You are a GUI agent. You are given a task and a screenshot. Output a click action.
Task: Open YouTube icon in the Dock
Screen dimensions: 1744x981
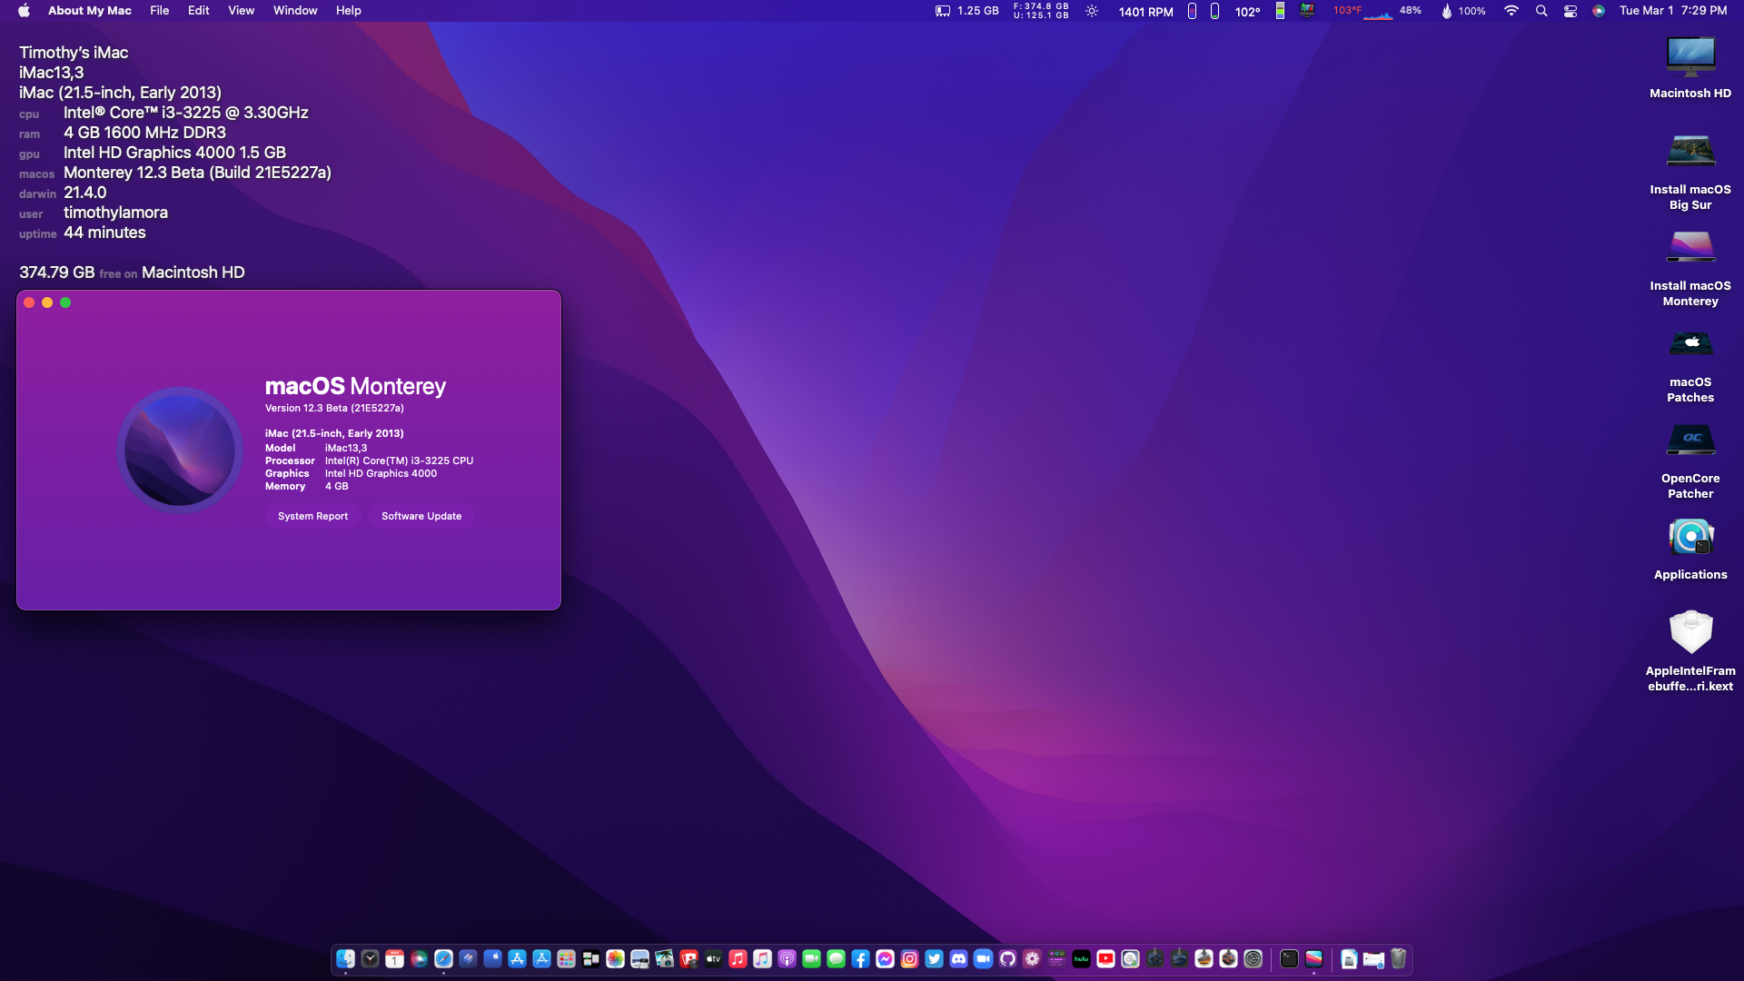[1106, 958]
